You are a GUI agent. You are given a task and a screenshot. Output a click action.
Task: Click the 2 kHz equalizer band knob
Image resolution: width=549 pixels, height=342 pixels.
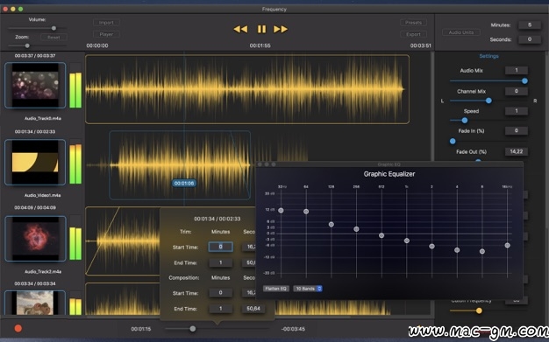(431, 247)
